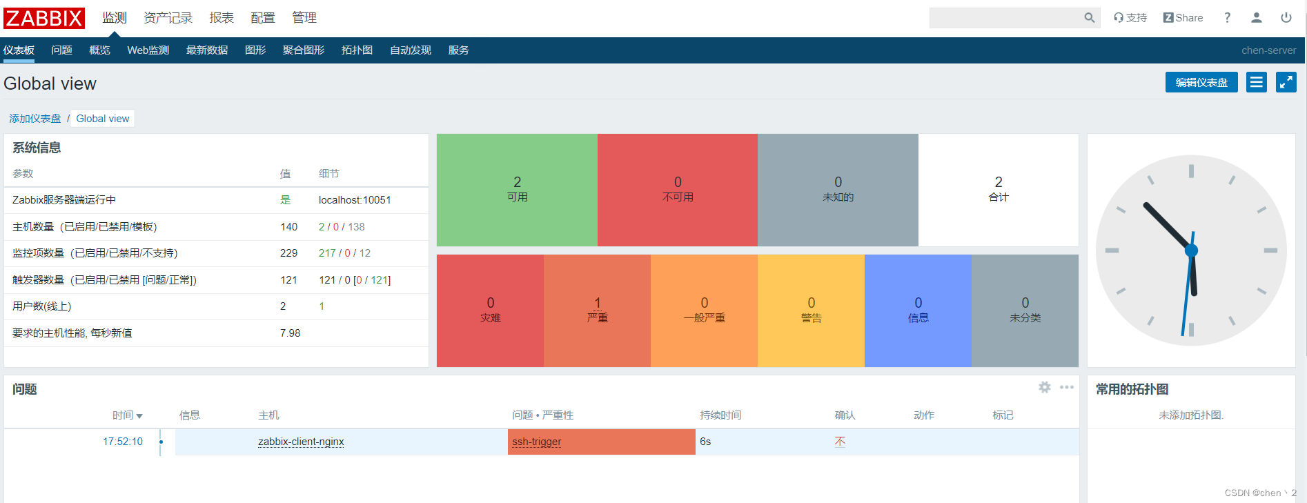The image size is (1307, 503).
Task: Click the 未添加拓扑图 message
Action: (1191, 415)
